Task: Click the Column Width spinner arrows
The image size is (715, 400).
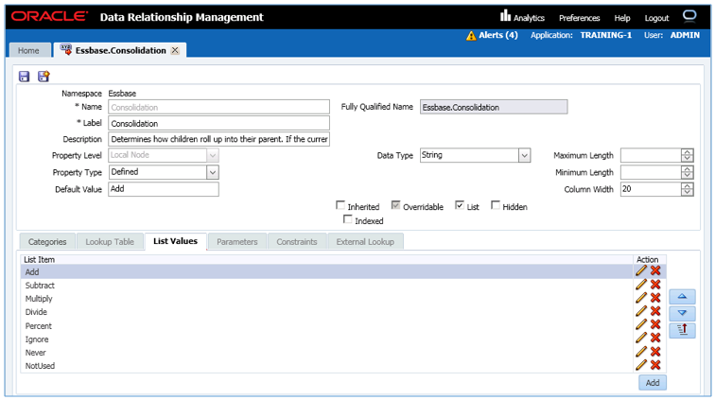Action: point(688,189)
